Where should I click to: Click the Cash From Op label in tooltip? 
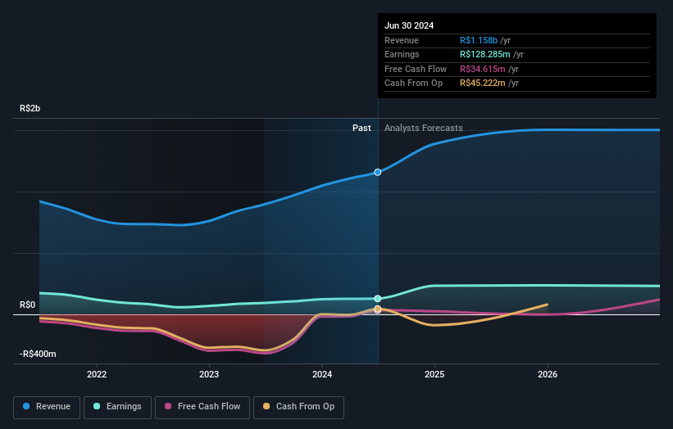pyautogui.click(x=413, y=84)
